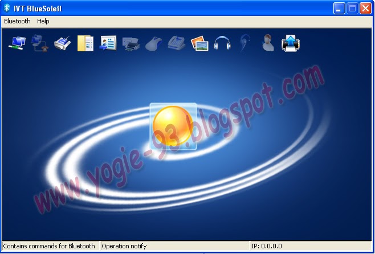Select the Bluetooth Printer service icon
The width and height of the screenshot is (375, 254).
pyautogui.click(x=131, y=44)
